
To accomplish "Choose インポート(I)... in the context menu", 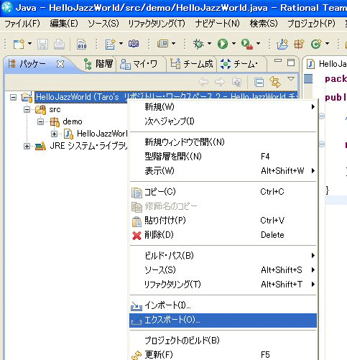I will [x=223, y=305].
